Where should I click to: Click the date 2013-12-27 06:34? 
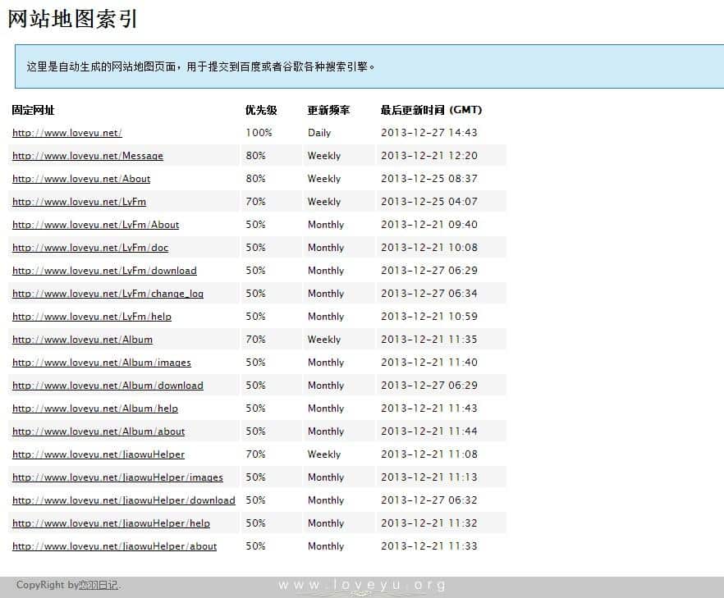pos(429,294)
